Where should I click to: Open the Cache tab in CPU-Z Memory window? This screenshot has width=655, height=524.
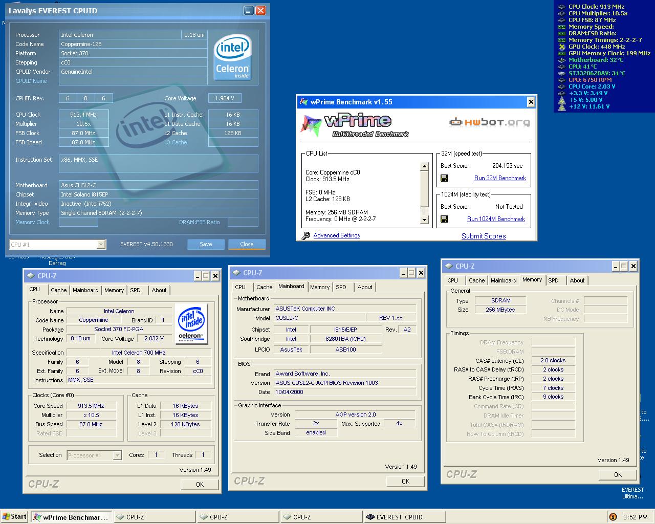(477, 280)
